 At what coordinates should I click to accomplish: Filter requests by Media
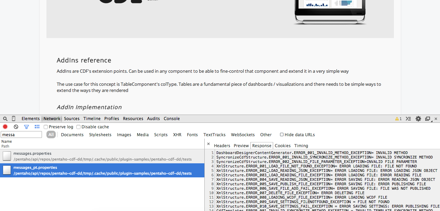pyautogui.click(x=143, y=135)
